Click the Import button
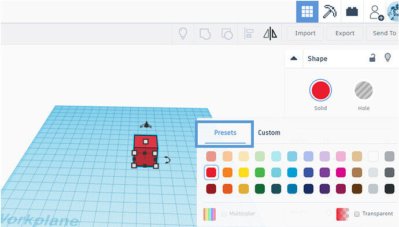This screenshot has height=227, width=399. tap(305, 34)
